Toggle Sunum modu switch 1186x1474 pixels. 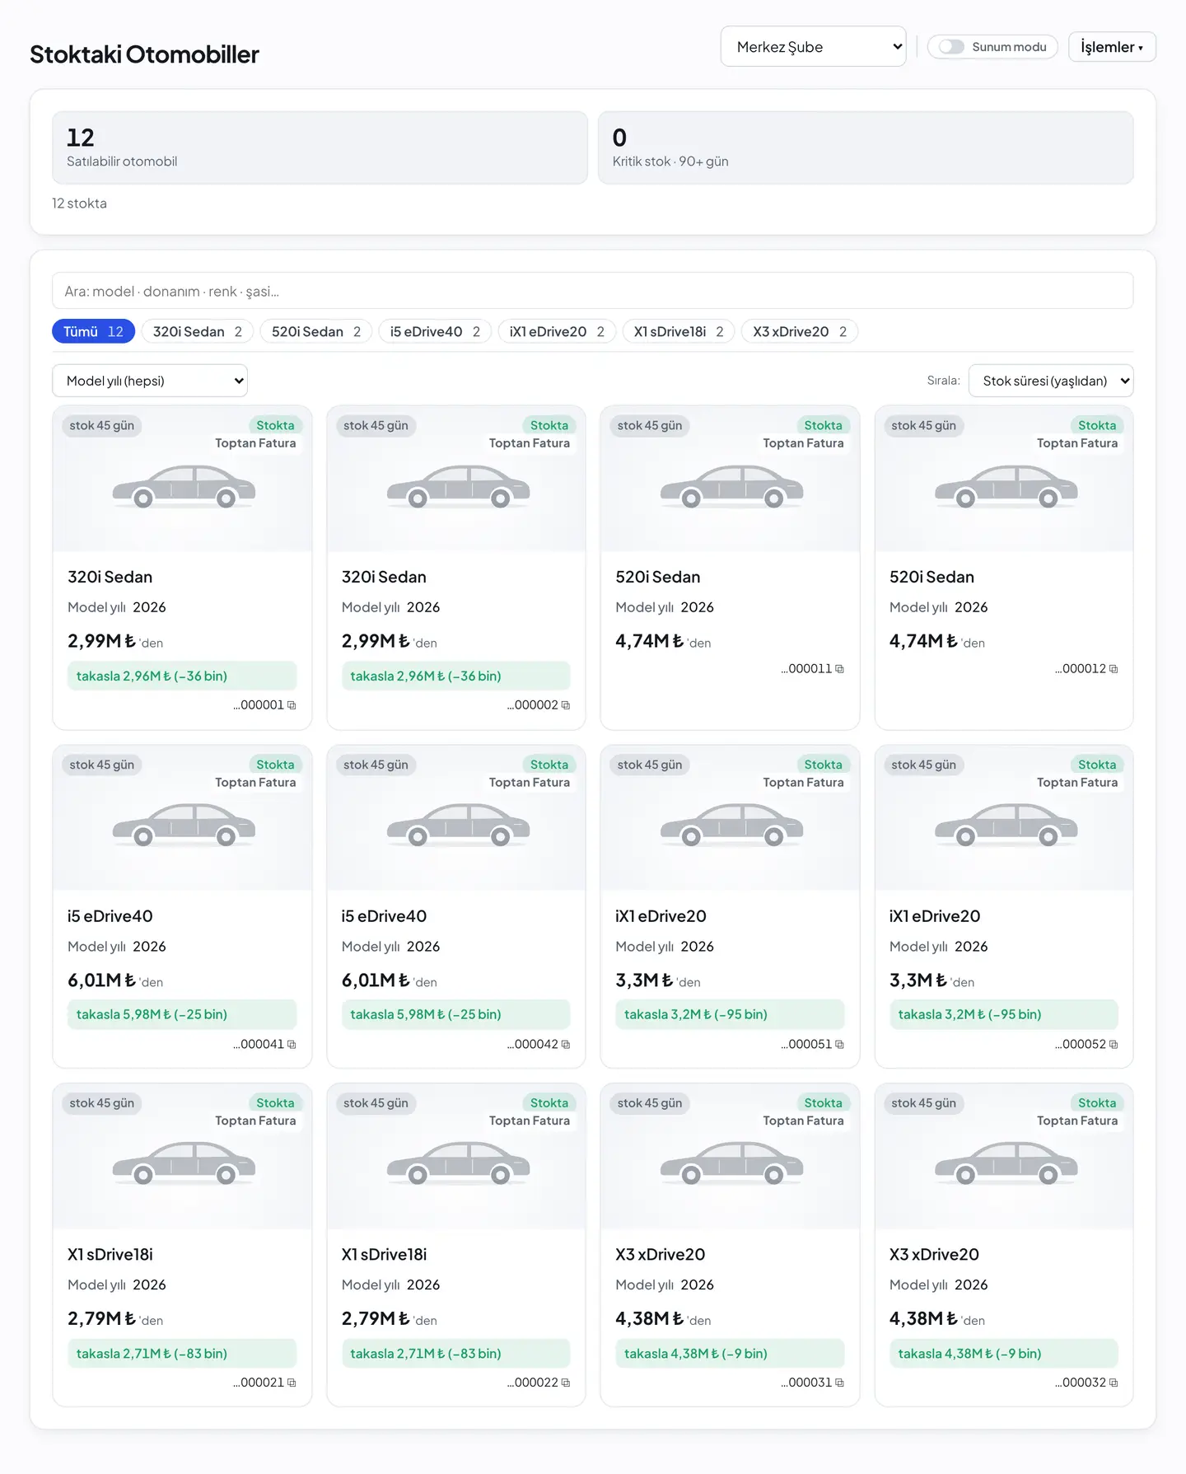tap(951, 47)
